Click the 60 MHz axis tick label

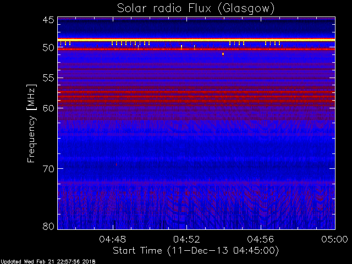point(48,108)
